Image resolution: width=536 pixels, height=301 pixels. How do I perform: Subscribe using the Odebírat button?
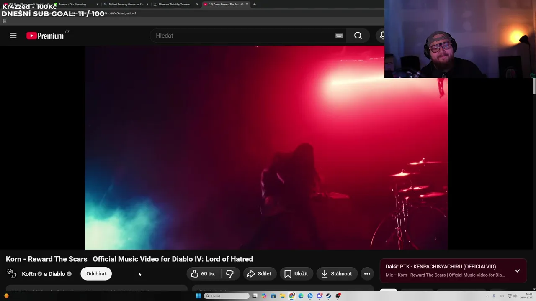96,274
